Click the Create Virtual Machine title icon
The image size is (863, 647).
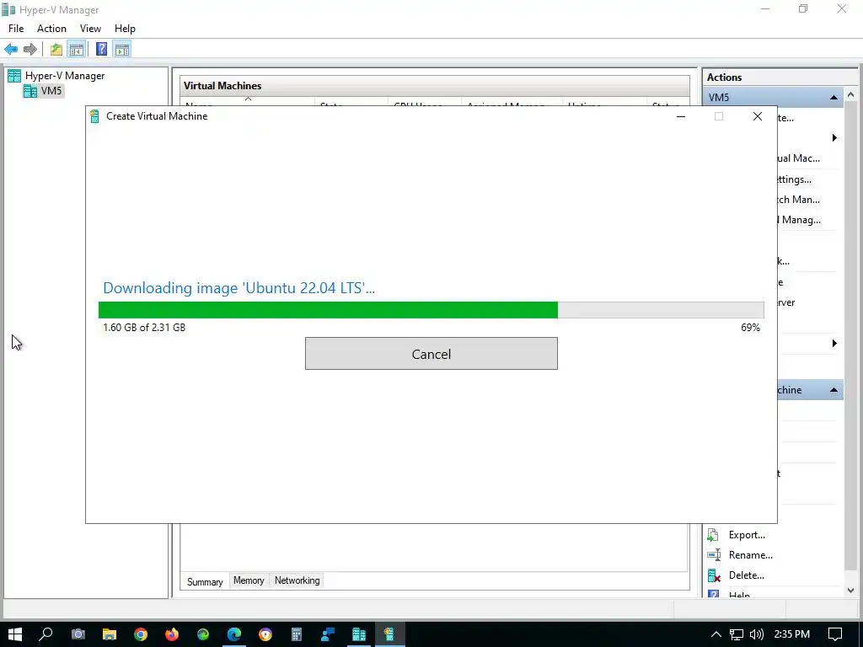coord(94,116)
